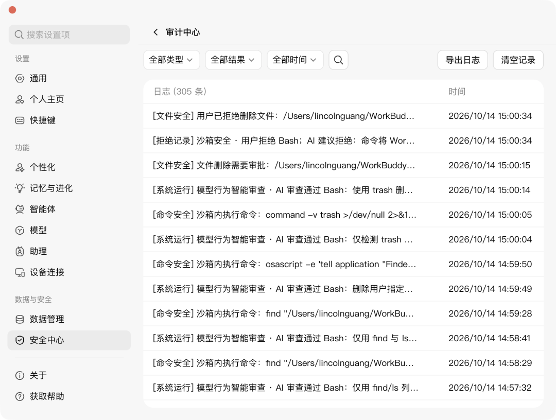Click the 记忆与进化 lightbulb icon

[20, 188]
